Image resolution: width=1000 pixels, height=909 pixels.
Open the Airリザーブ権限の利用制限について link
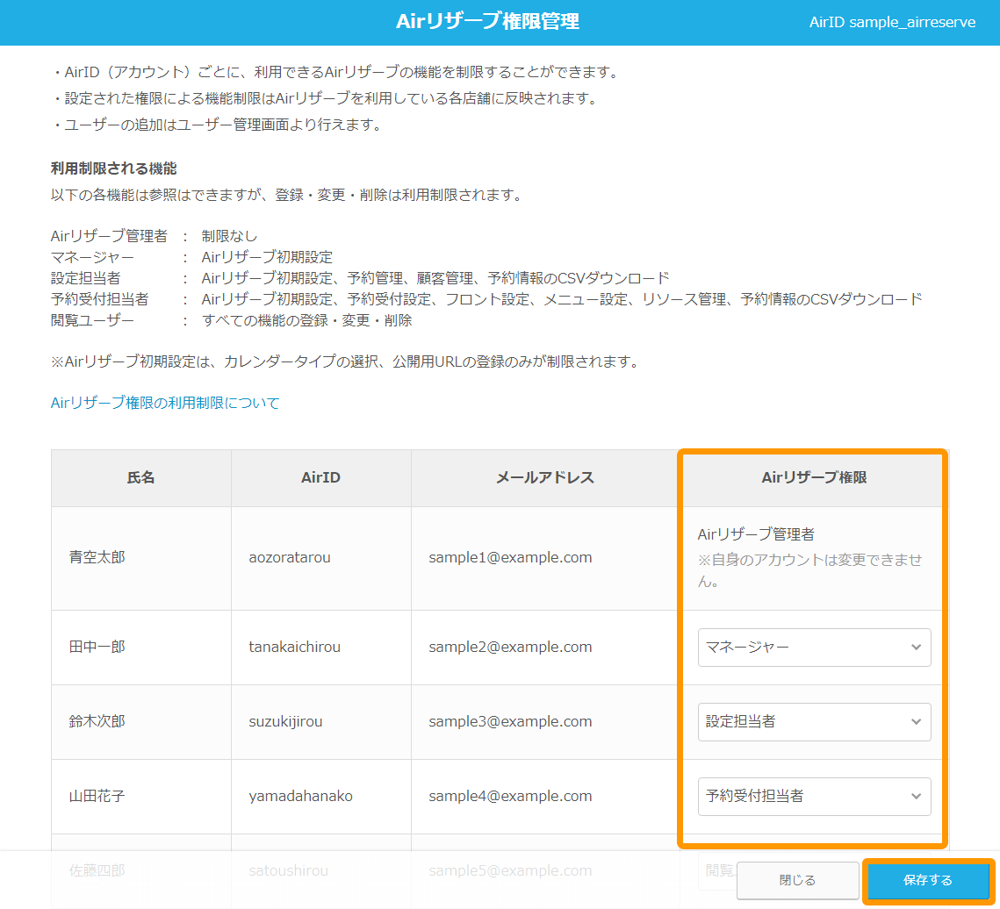point(165,403)
